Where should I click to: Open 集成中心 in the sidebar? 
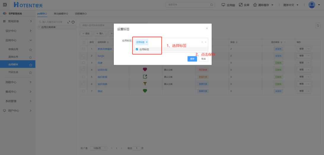tap(18, 91)
